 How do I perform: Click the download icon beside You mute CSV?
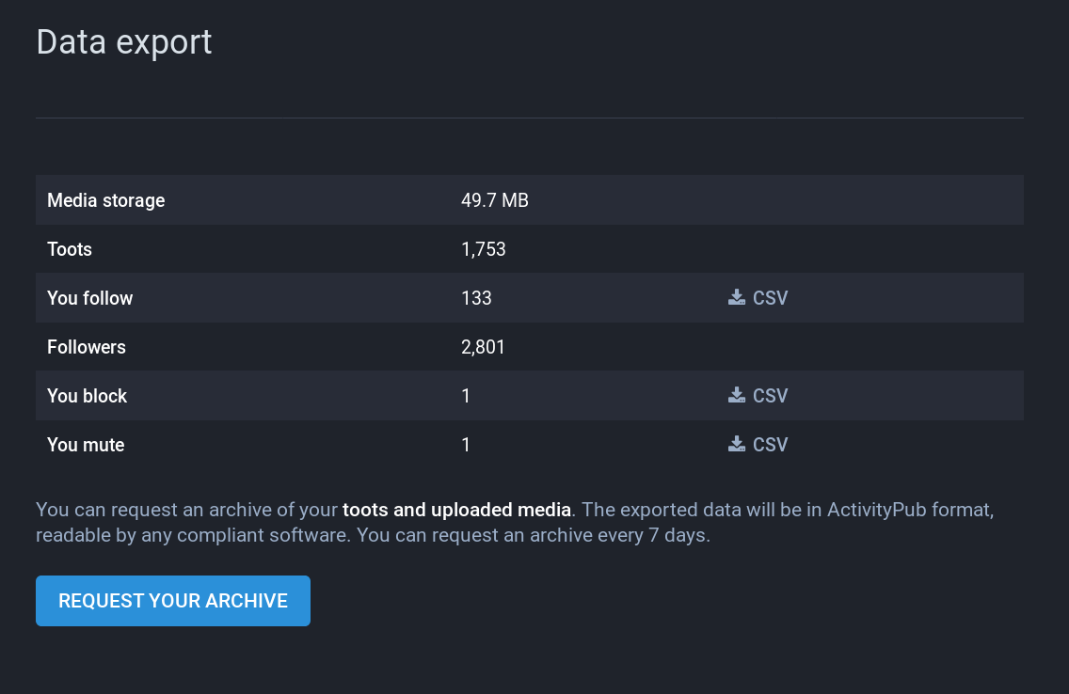click(736, 444)
